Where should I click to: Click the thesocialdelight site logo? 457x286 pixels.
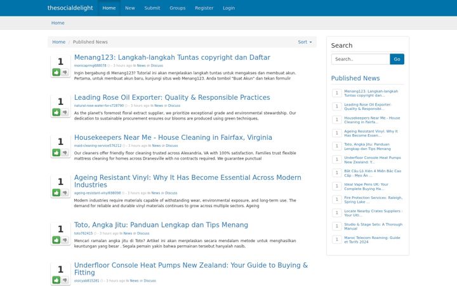pos(70,8)
